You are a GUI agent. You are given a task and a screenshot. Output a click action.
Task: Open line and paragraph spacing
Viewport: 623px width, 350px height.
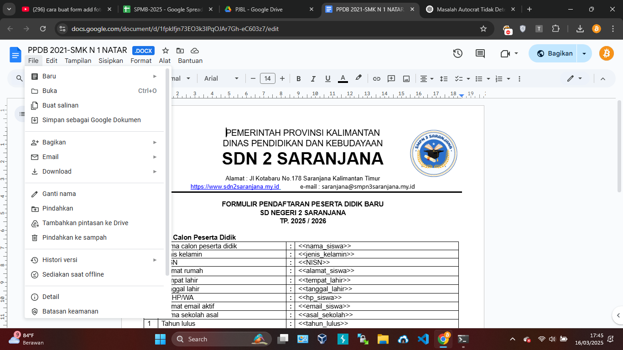[444, 78]
